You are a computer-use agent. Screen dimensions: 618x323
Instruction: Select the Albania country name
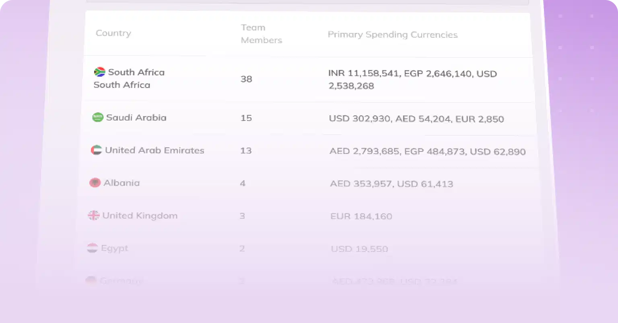122,183
